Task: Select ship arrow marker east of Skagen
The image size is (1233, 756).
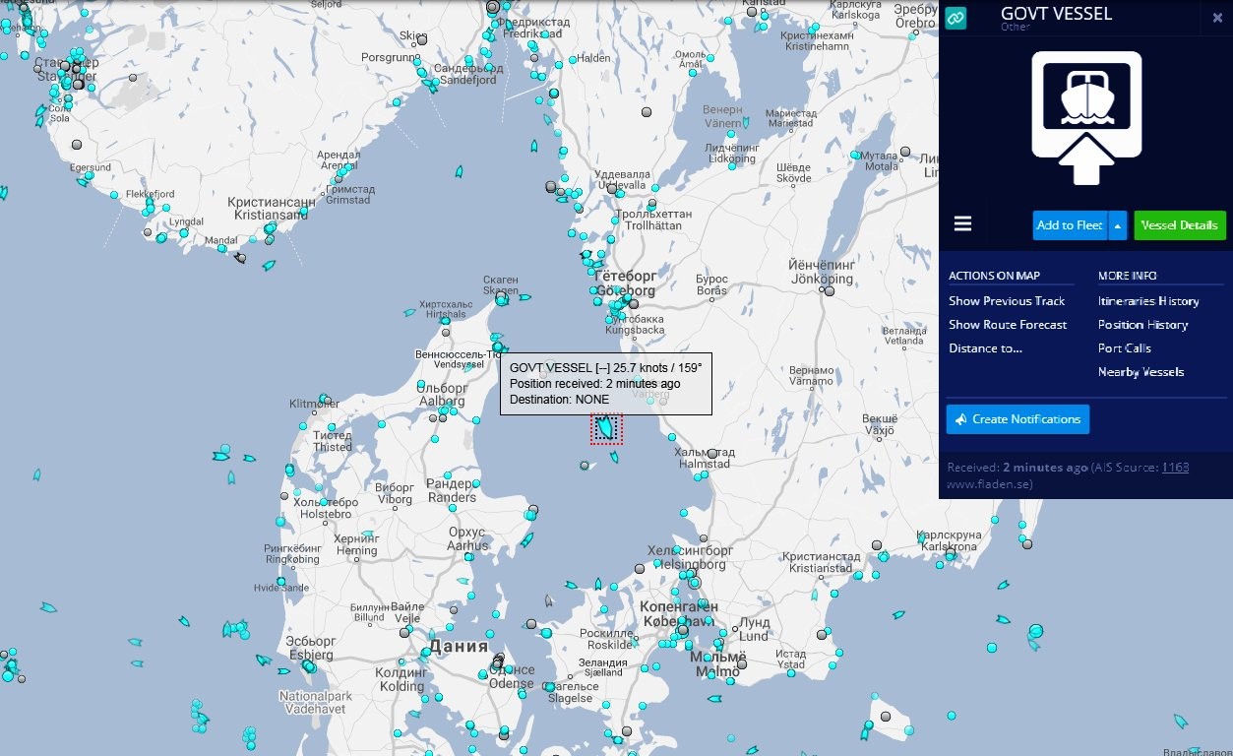Action: pos(524,297)
